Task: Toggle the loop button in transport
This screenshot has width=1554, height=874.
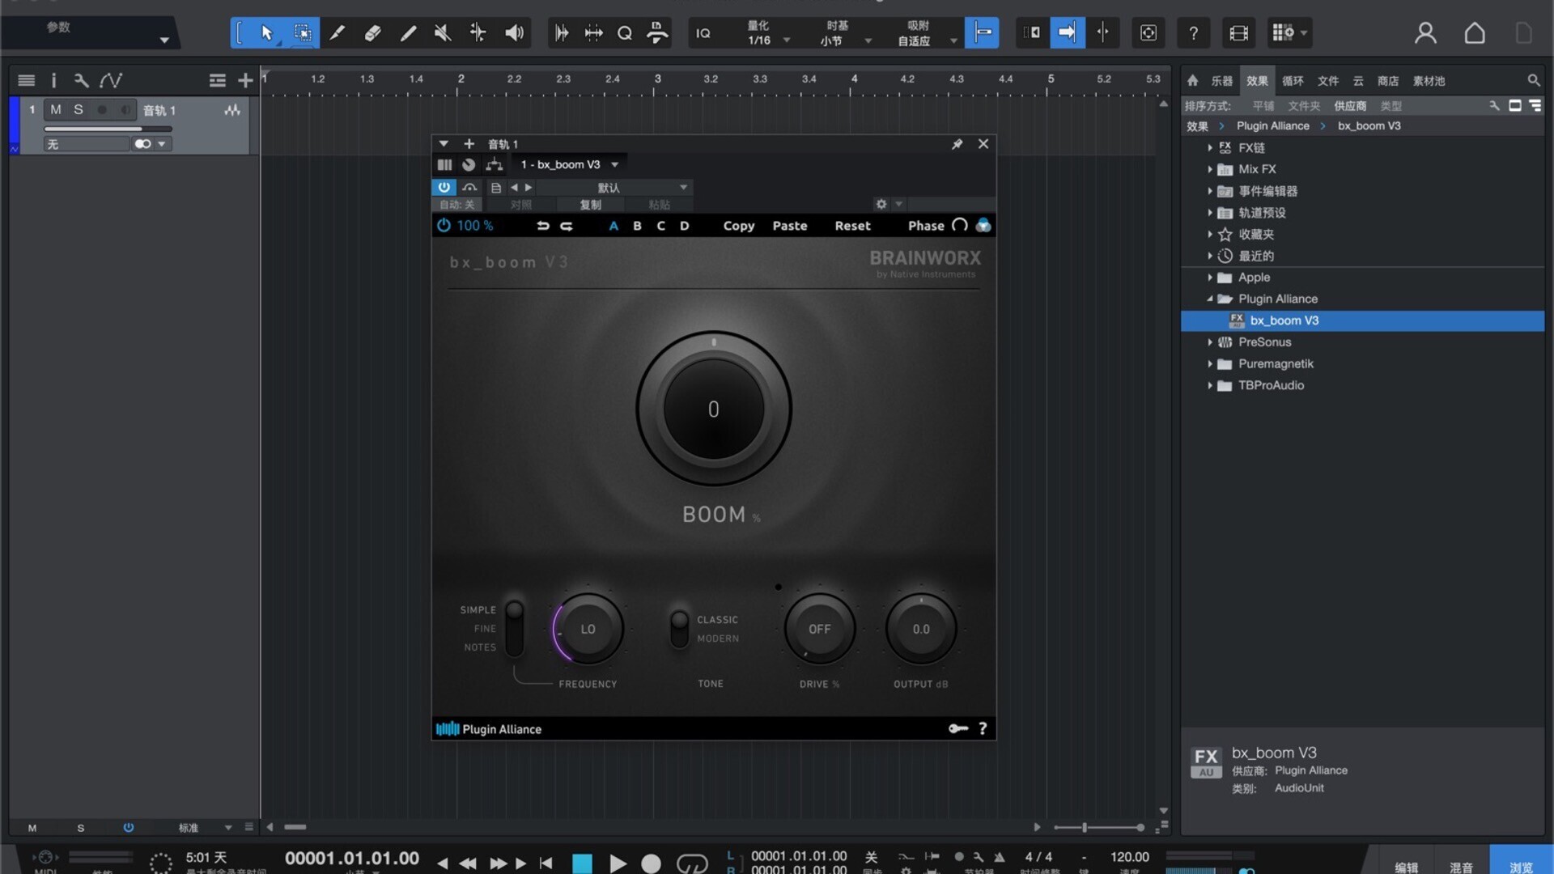Action: coord(692,863)
